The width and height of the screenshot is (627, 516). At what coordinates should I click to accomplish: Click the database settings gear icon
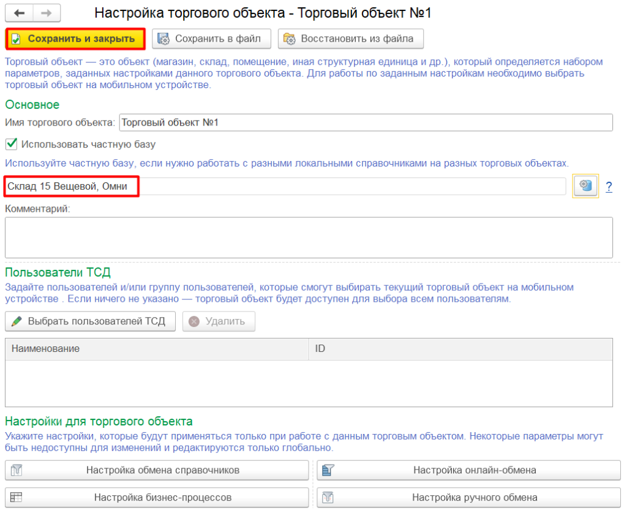pyautogui.click(x=585, y=186)
